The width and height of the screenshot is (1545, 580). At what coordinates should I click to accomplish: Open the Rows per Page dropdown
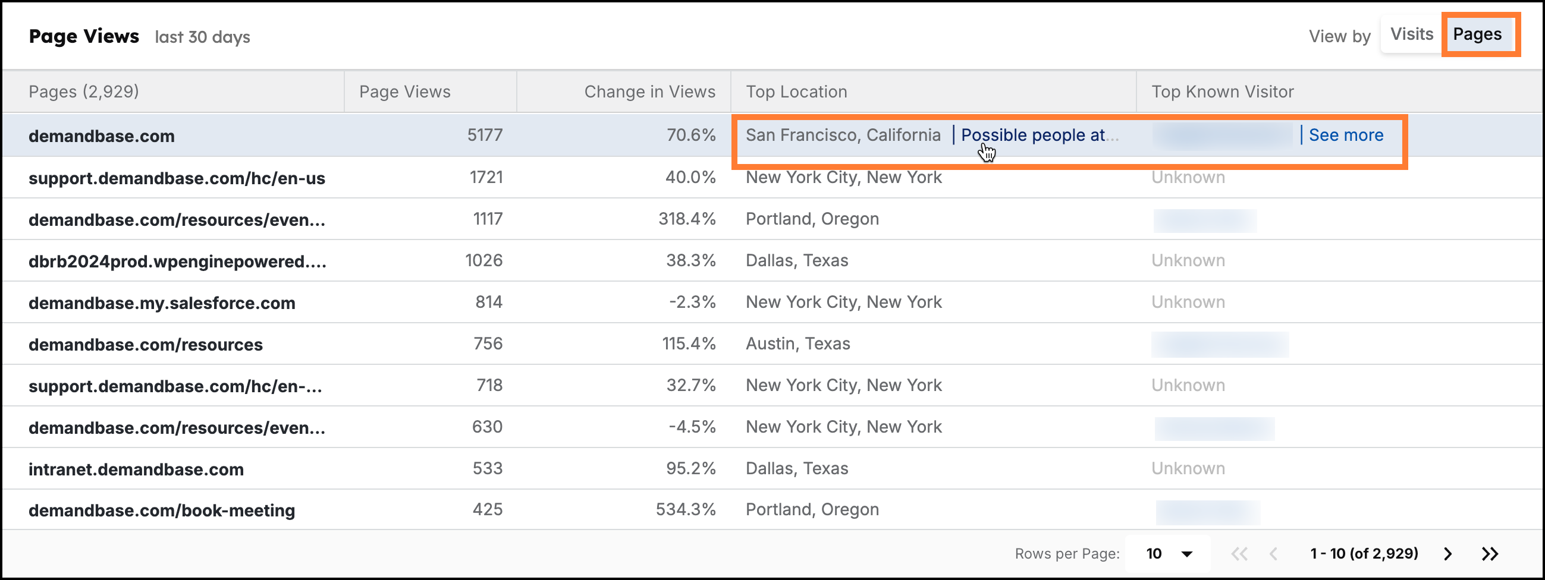pos(1168,554)
